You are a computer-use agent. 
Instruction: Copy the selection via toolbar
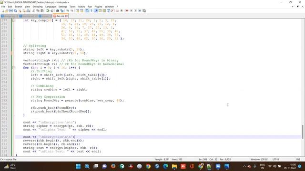tap(38, 10)
